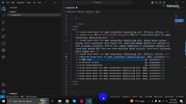
Task: Navigate back with the left arrow
Action: tap(55, 3)
